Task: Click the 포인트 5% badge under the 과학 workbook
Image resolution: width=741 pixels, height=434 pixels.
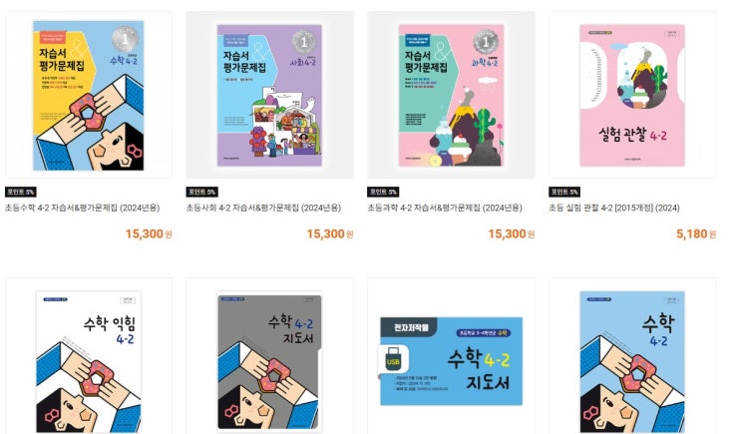Action: 383,192
